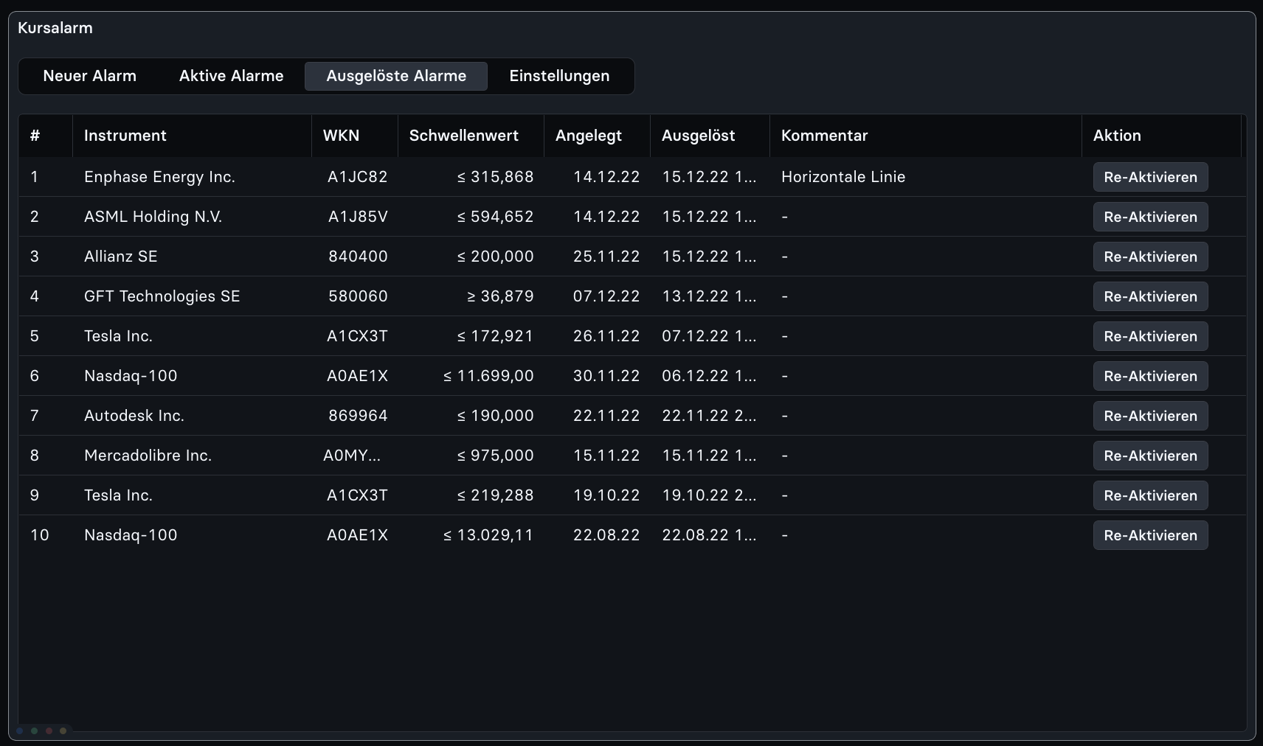Click WKN 869964
Screen dimensions: 1263x746
tap(358, 416)
